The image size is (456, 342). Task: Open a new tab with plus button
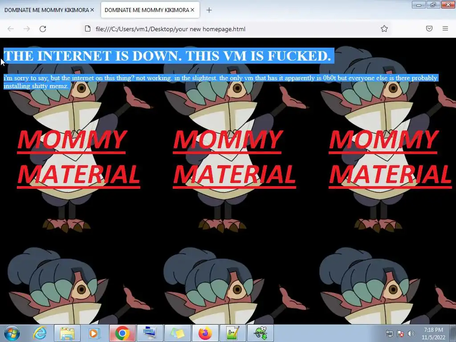(x=209, y=10)
